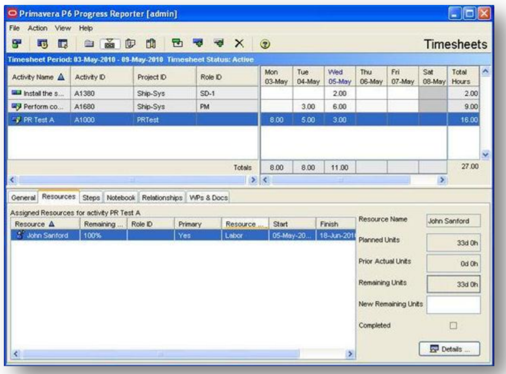Click activity ID A1380 cell
The width and height of the screenshot is (506, 374).
(x=102, y=93)
